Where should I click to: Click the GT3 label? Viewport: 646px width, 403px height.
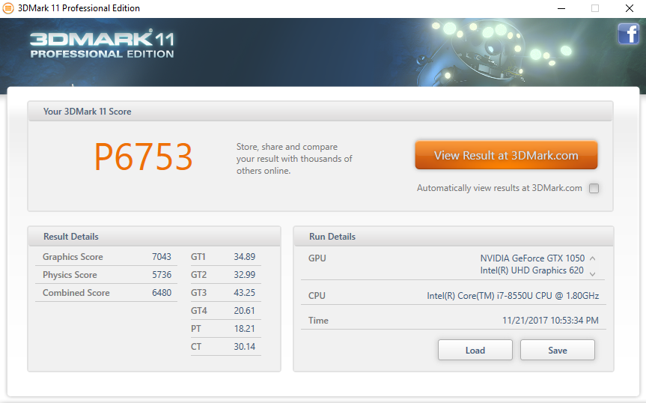198,293
